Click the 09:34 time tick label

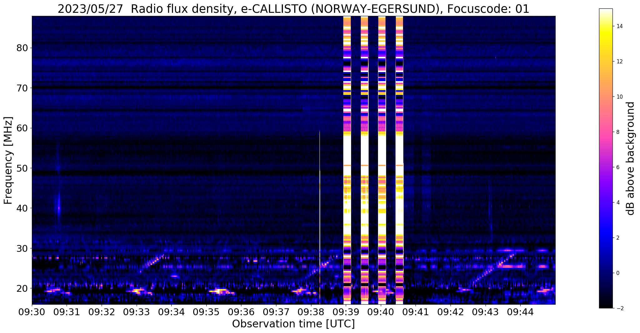point(171,312)
